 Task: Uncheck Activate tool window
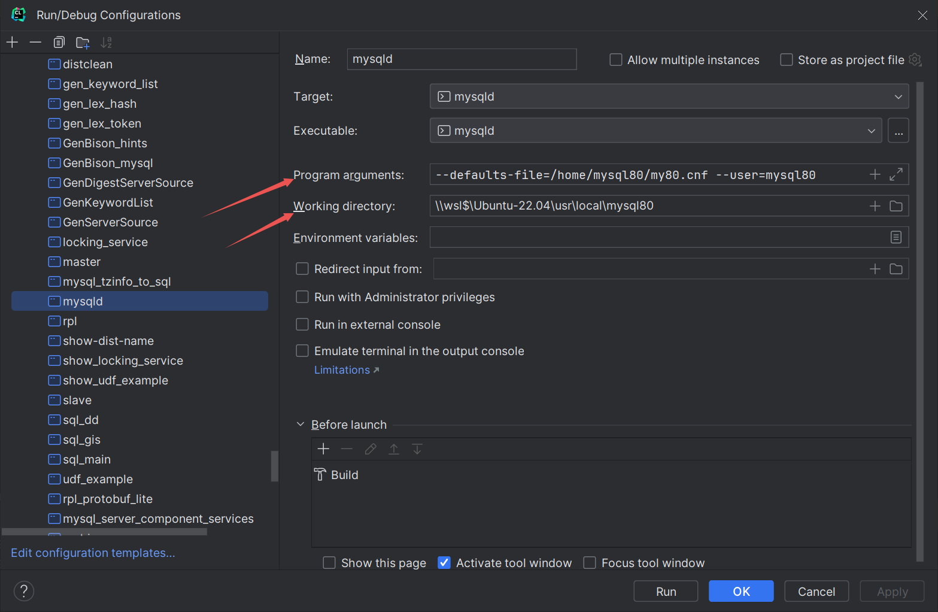pyautogui.click(x=444, y=563)
